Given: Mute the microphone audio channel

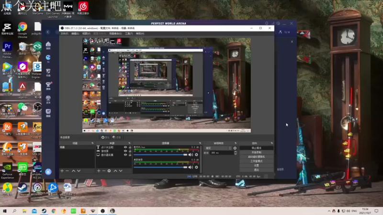Looking at the screenshot, I should (191, 154).
